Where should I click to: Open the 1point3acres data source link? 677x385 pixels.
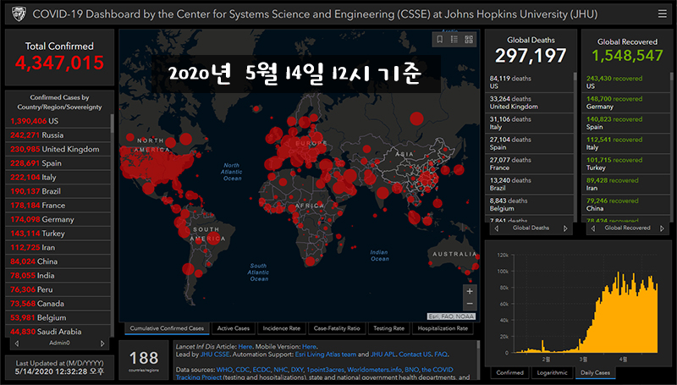coord(325,370)
